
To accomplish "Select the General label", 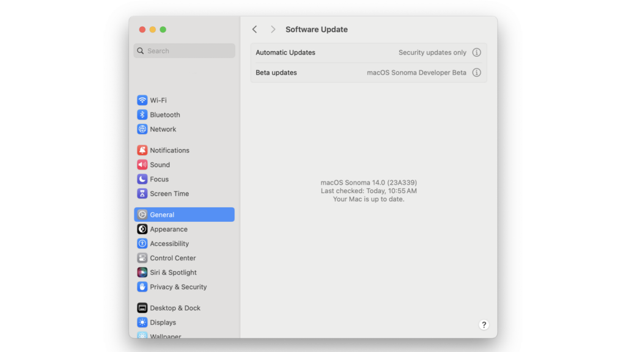I will click(x=162, y=215).
